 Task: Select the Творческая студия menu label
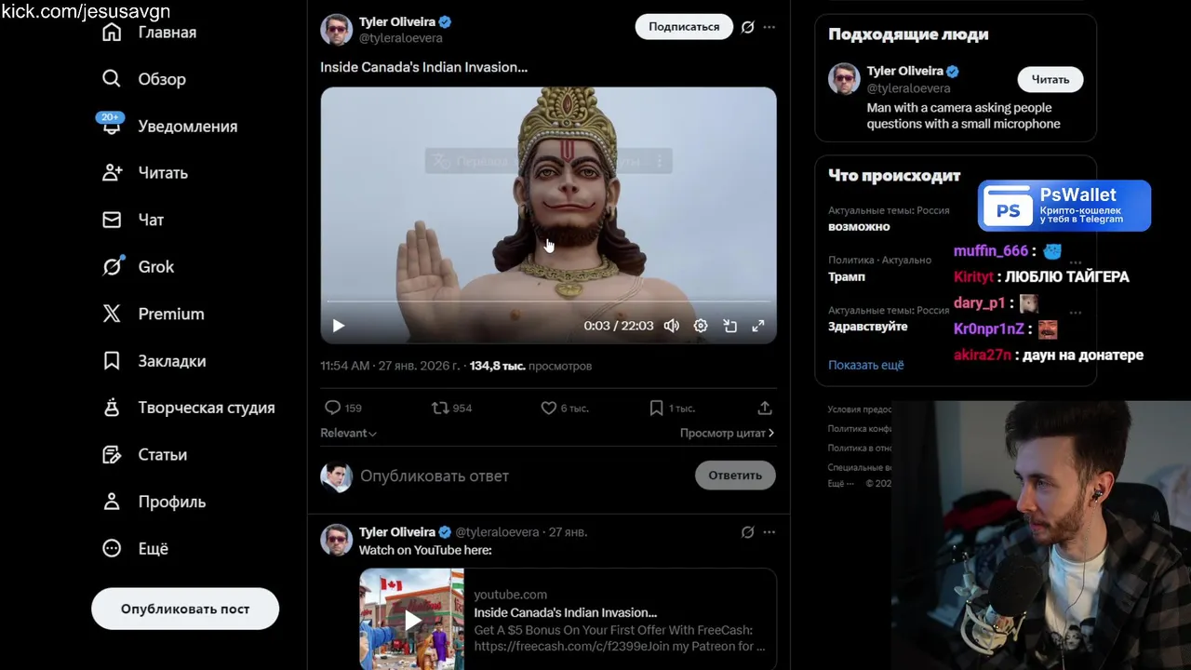point(207,408)
